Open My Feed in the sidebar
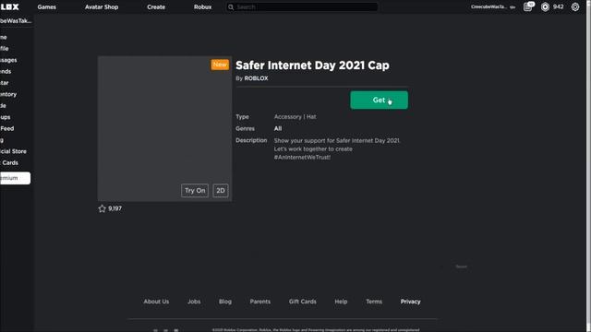The height and width of the screenshot is (332, 591). (6, 128)
